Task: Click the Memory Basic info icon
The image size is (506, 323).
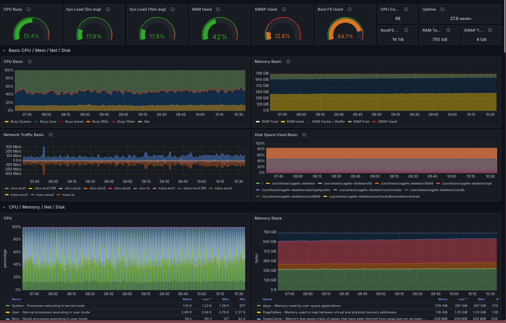Action: click(x=288, y=62)
